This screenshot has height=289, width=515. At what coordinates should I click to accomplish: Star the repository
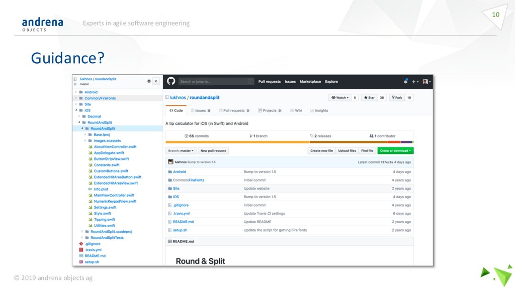[x=369, y=98]
